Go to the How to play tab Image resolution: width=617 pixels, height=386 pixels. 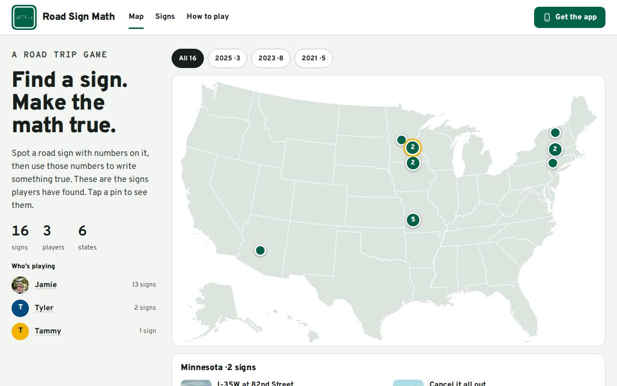208,16
